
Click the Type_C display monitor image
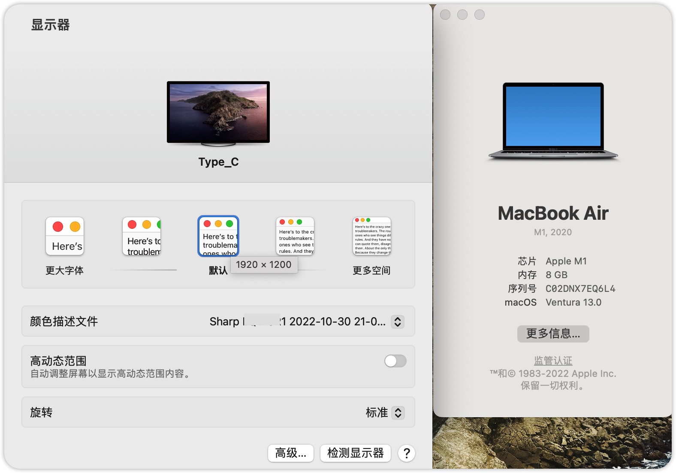coord(218,113)
